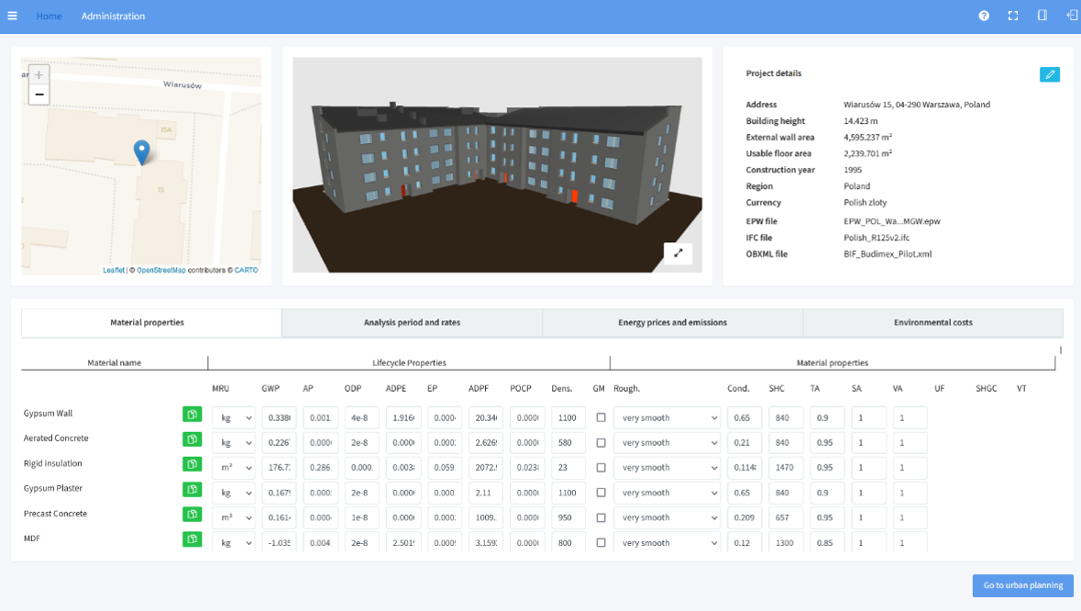1081x611 pixels.
Task: Copy the Aerated Concrete material
Action: [193, 439]
